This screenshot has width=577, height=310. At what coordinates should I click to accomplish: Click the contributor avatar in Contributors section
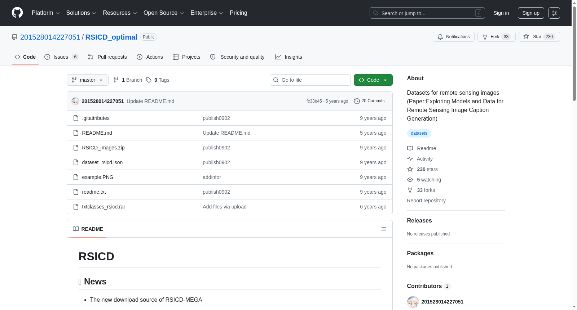click(x=413, y=302)
